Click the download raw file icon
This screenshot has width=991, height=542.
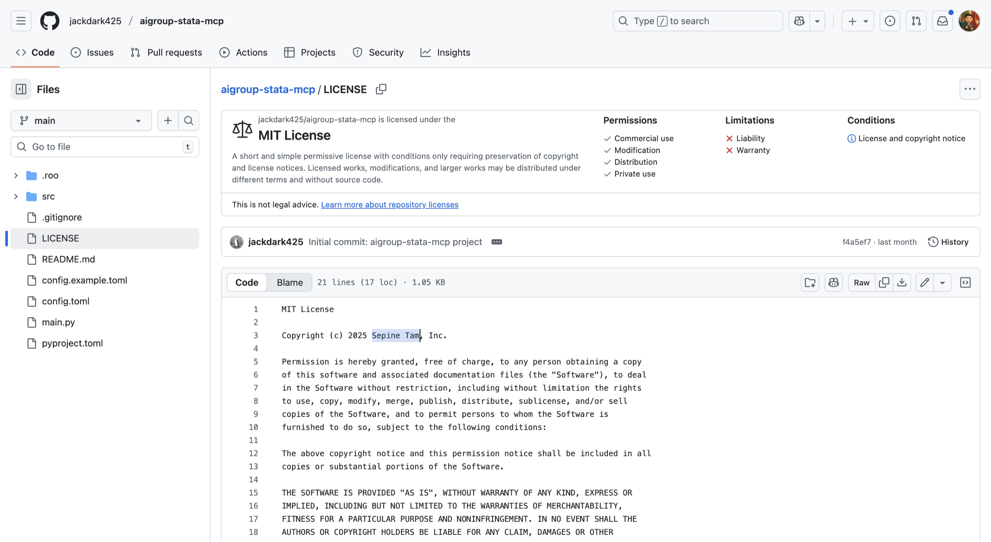point(902,282)
